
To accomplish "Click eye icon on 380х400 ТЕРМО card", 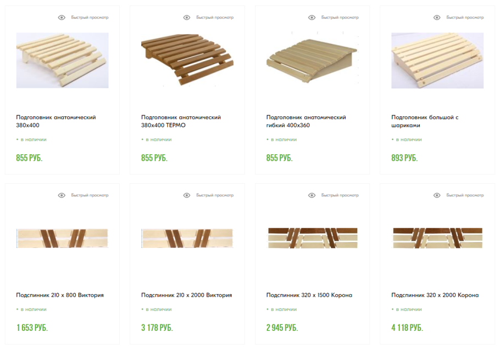I will (x=187, y=18).
